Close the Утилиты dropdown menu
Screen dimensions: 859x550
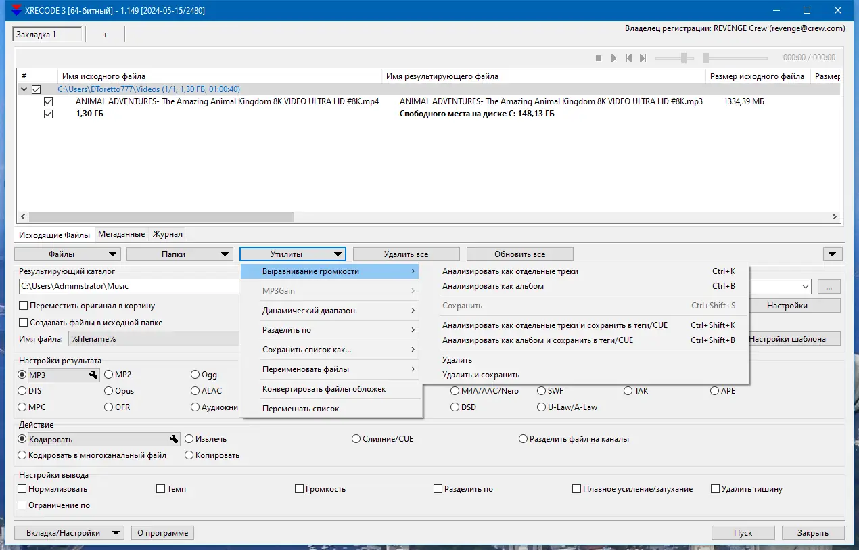293,254
